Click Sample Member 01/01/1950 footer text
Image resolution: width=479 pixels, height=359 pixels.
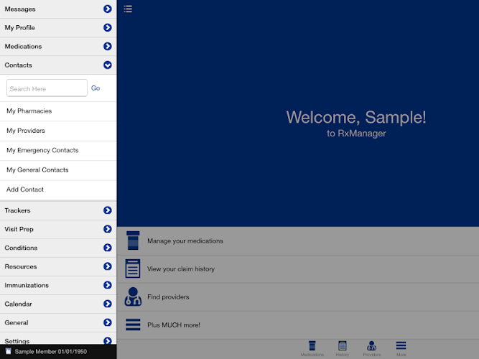click(51, 352)
